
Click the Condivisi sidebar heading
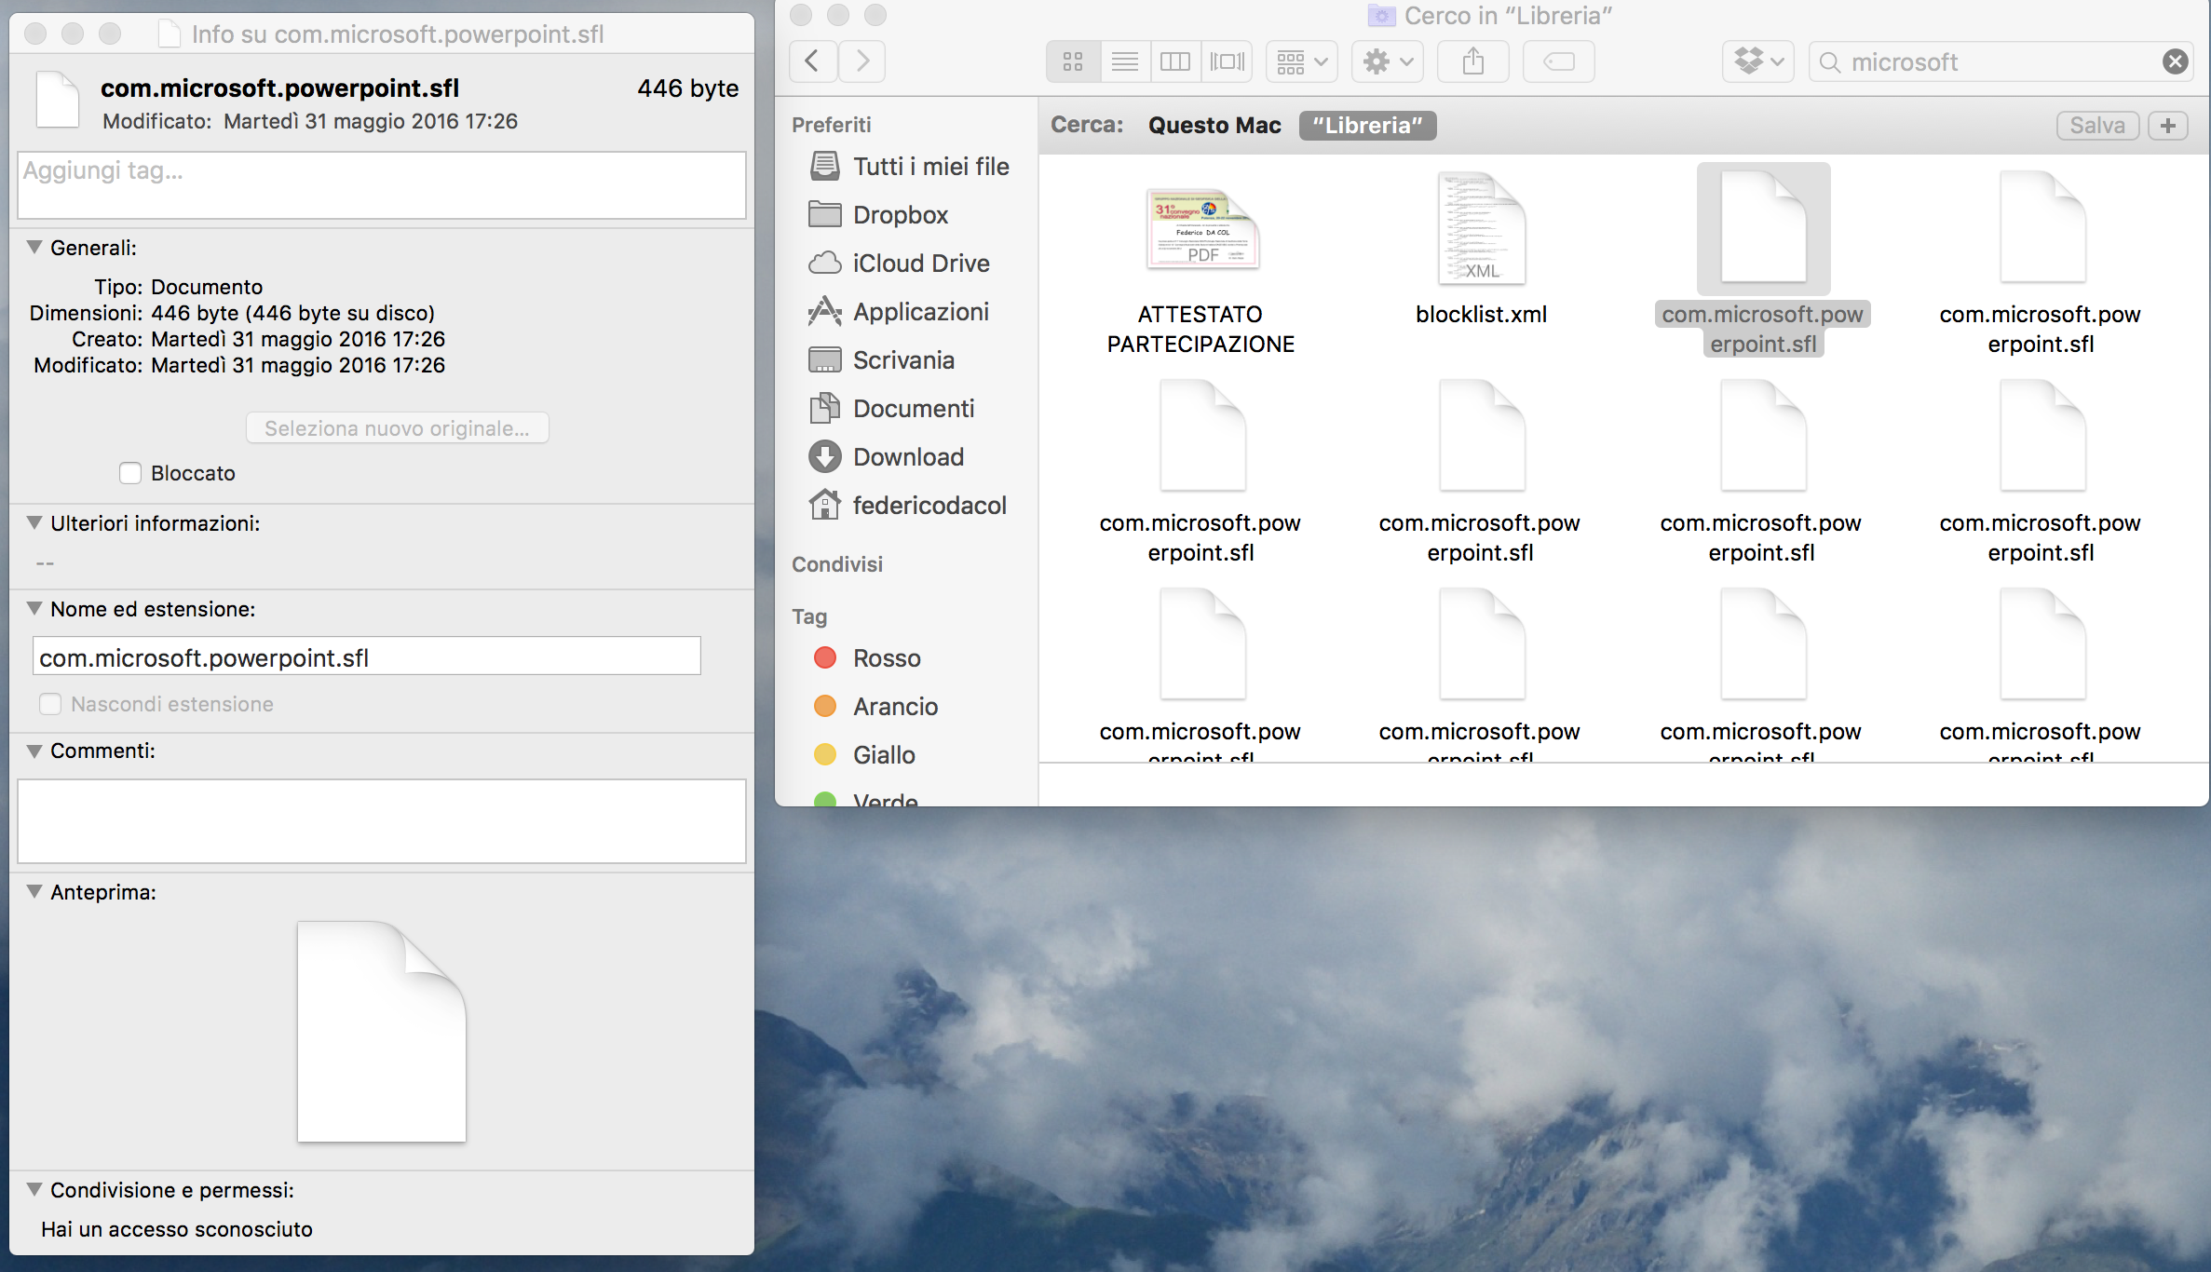(x=837, y=564)
